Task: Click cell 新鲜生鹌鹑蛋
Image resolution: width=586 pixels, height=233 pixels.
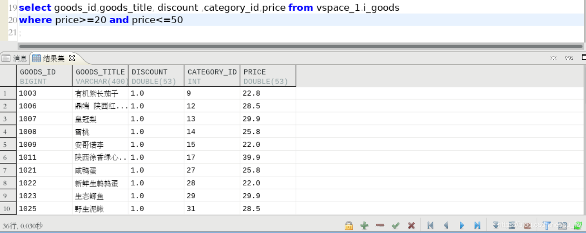Action: pyautogui.click(x=100, y=183)
